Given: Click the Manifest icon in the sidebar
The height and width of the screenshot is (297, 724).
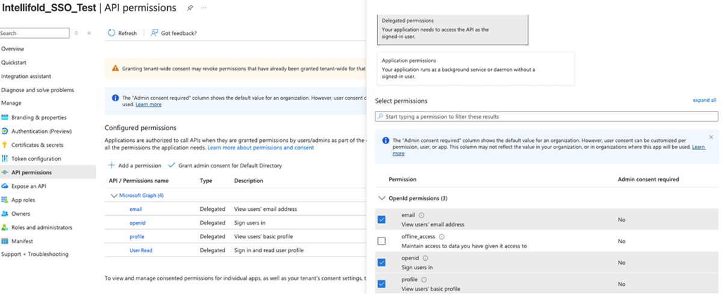Looking at the screenshot, I should (5, 241).
